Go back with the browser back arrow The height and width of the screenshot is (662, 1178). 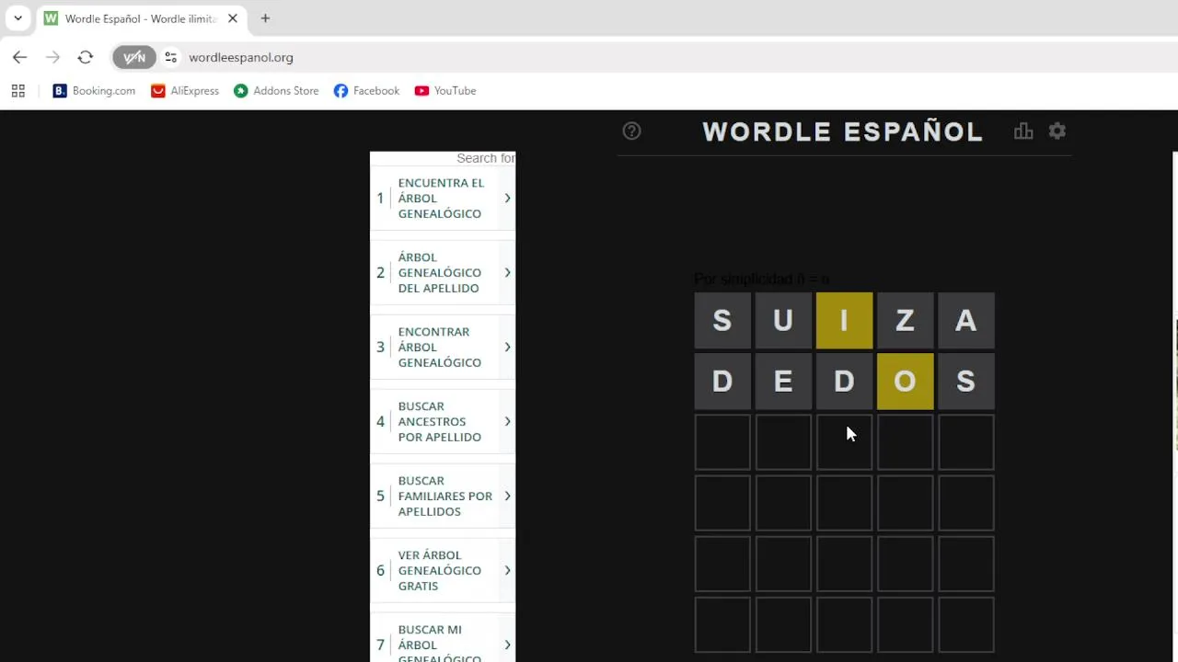[19, 57]
